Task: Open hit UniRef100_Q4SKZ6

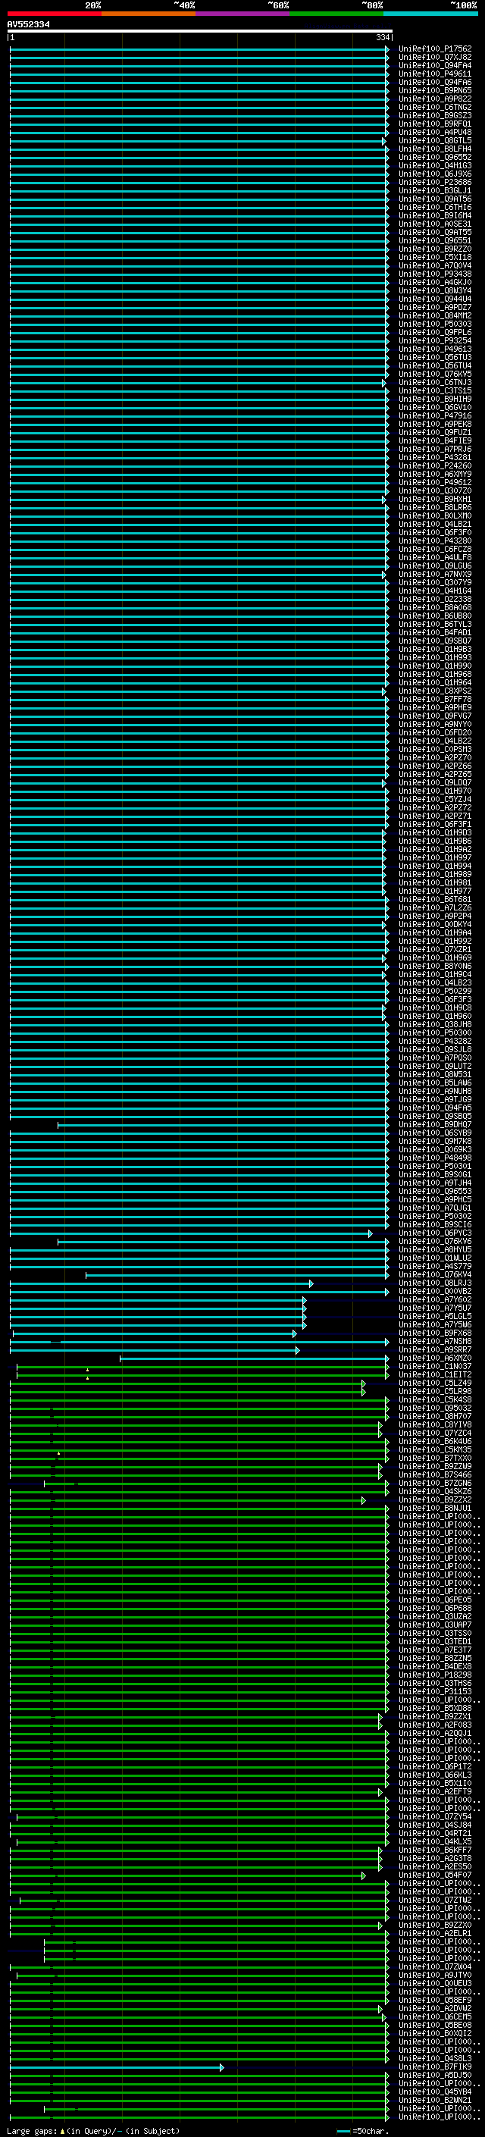Action: point(435,1492)
